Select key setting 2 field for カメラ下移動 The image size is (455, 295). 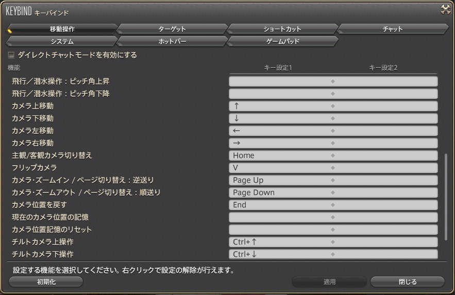click(385, 118)
